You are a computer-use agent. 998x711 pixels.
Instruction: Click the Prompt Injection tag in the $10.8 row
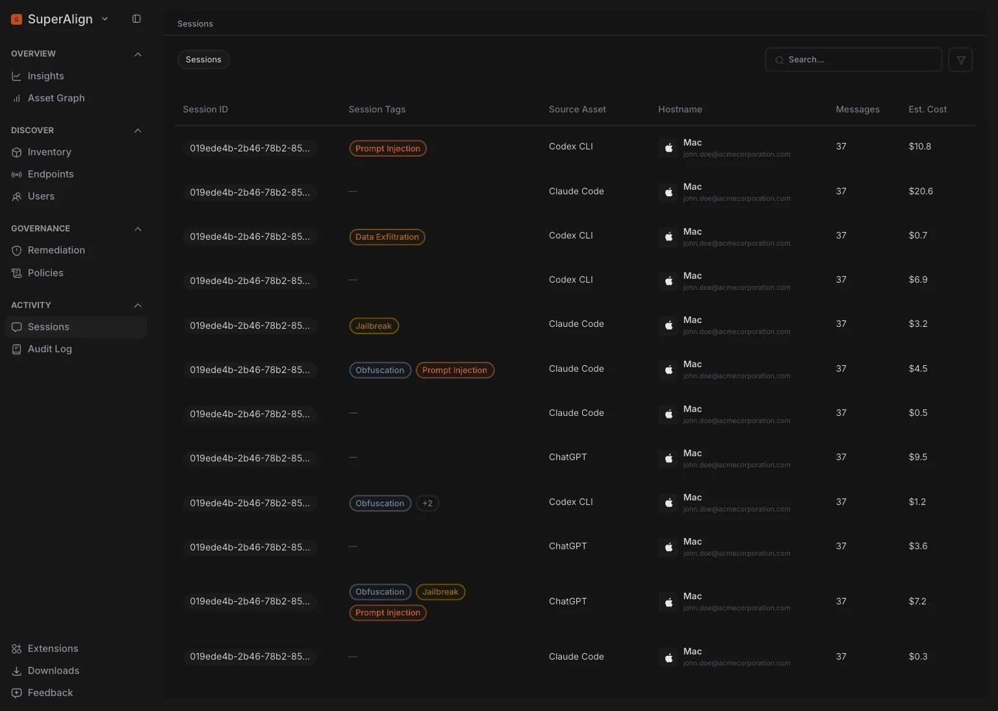[388, 149]
